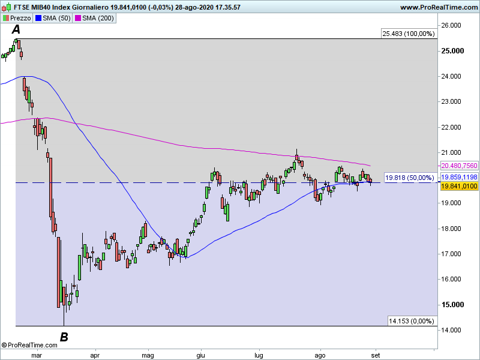480x360 pixels.
Task: Click the point B annotation label
Action: click(x=64, y=337)
